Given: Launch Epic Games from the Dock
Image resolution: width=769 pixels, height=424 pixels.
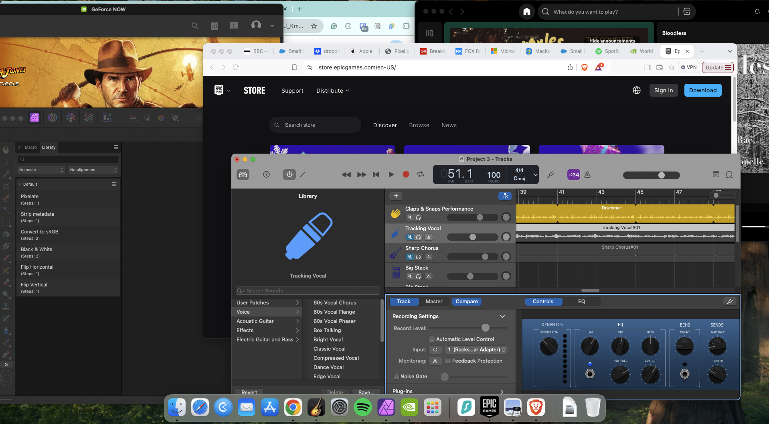Looking at the screenshot, I should [489, 407].
